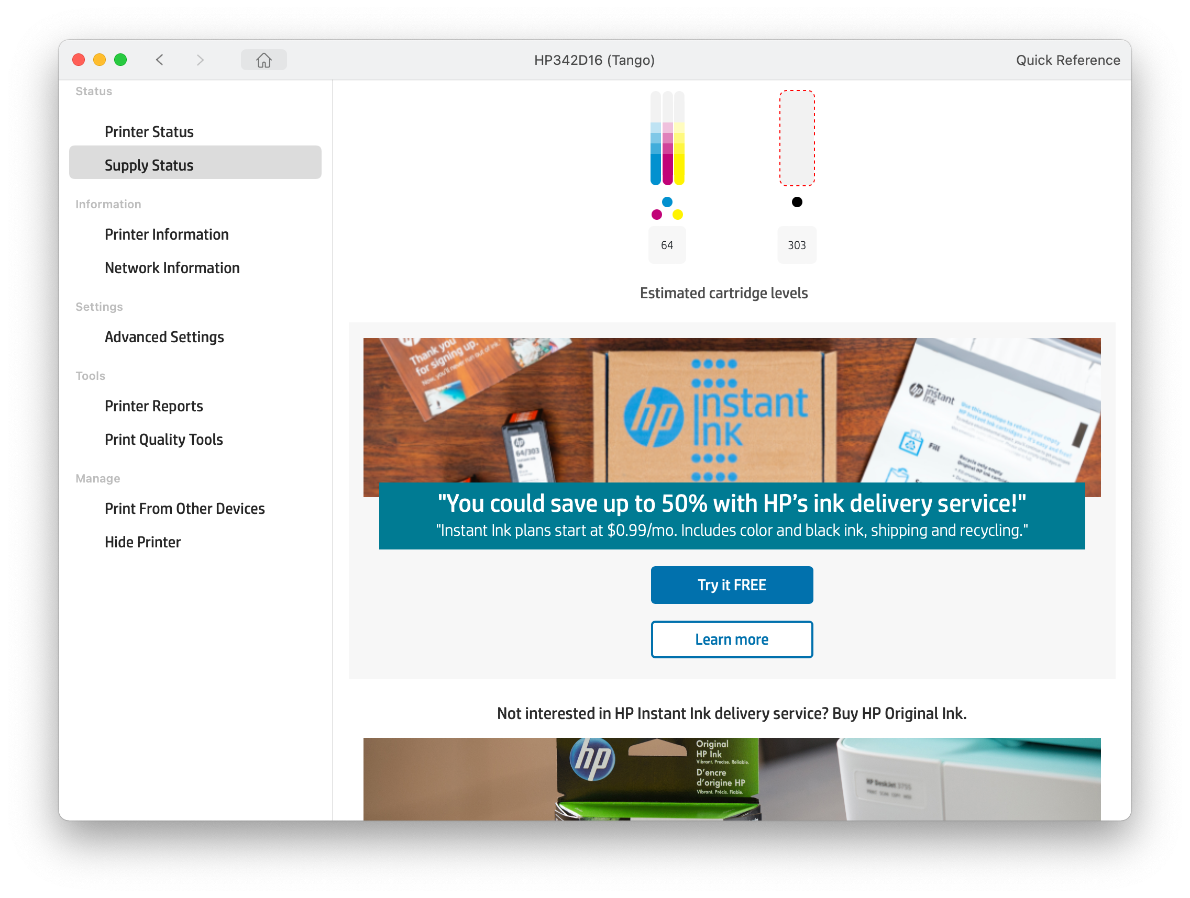Image resolution: width=1190 pixels, height=898 pixels.
Task: Open Print Quality Tools
Action: (x=163, y=439)
